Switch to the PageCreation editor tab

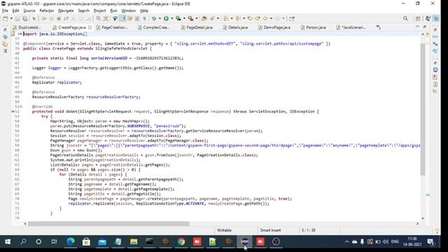[x=111, y=27]
